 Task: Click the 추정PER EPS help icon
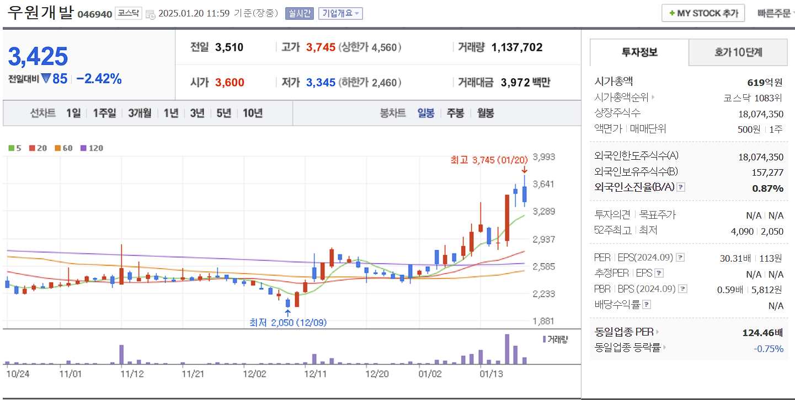point(660,273)
